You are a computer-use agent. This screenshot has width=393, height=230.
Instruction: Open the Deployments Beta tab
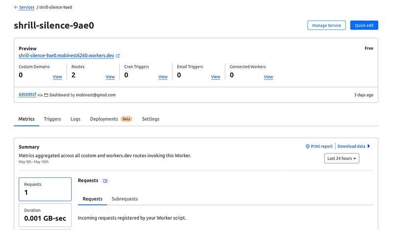(111, 119)
